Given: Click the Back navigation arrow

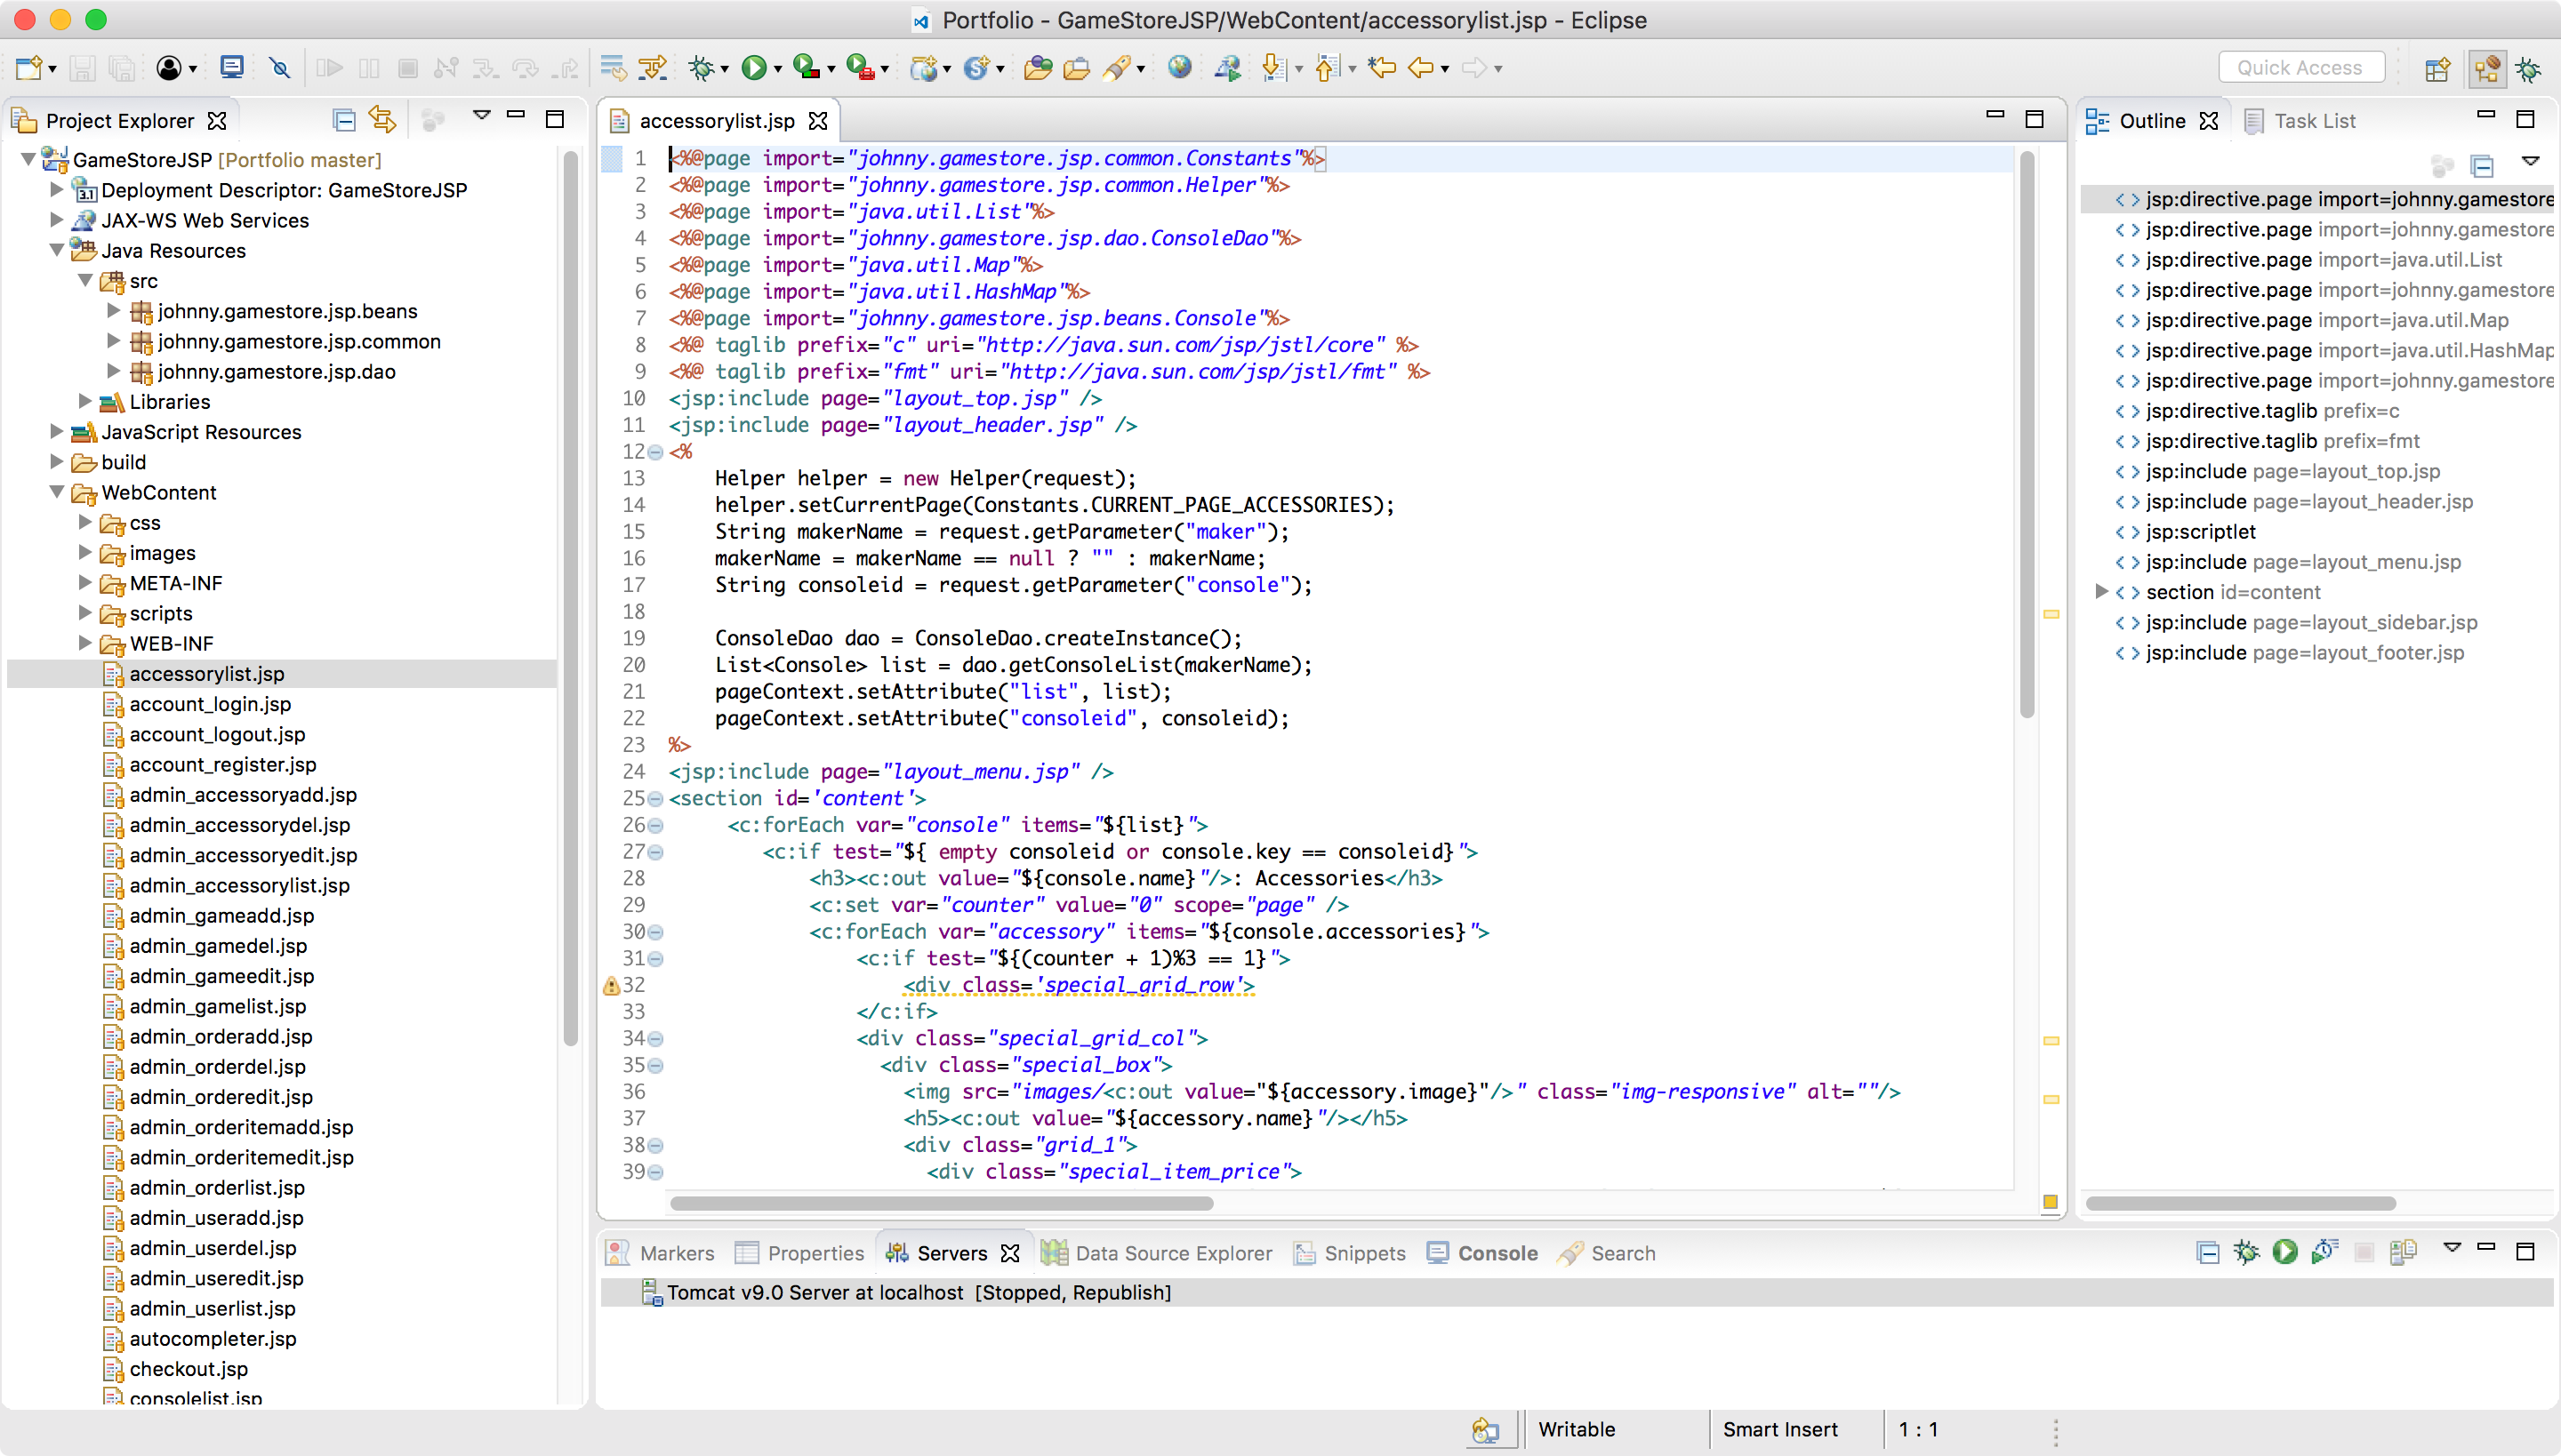Looking at the screenshot, I should 1421,68.
